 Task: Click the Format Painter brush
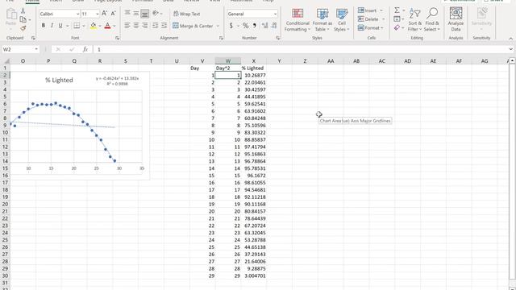coord(23,28)
